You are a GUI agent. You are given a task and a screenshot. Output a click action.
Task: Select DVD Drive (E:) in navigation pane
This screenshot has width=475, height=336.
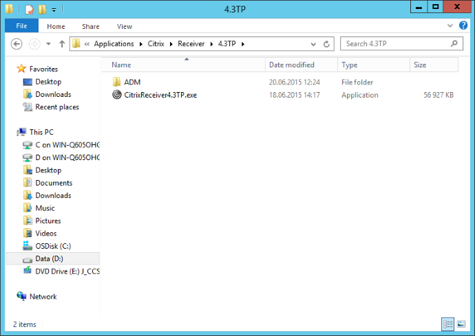click(x=67, y=271)
